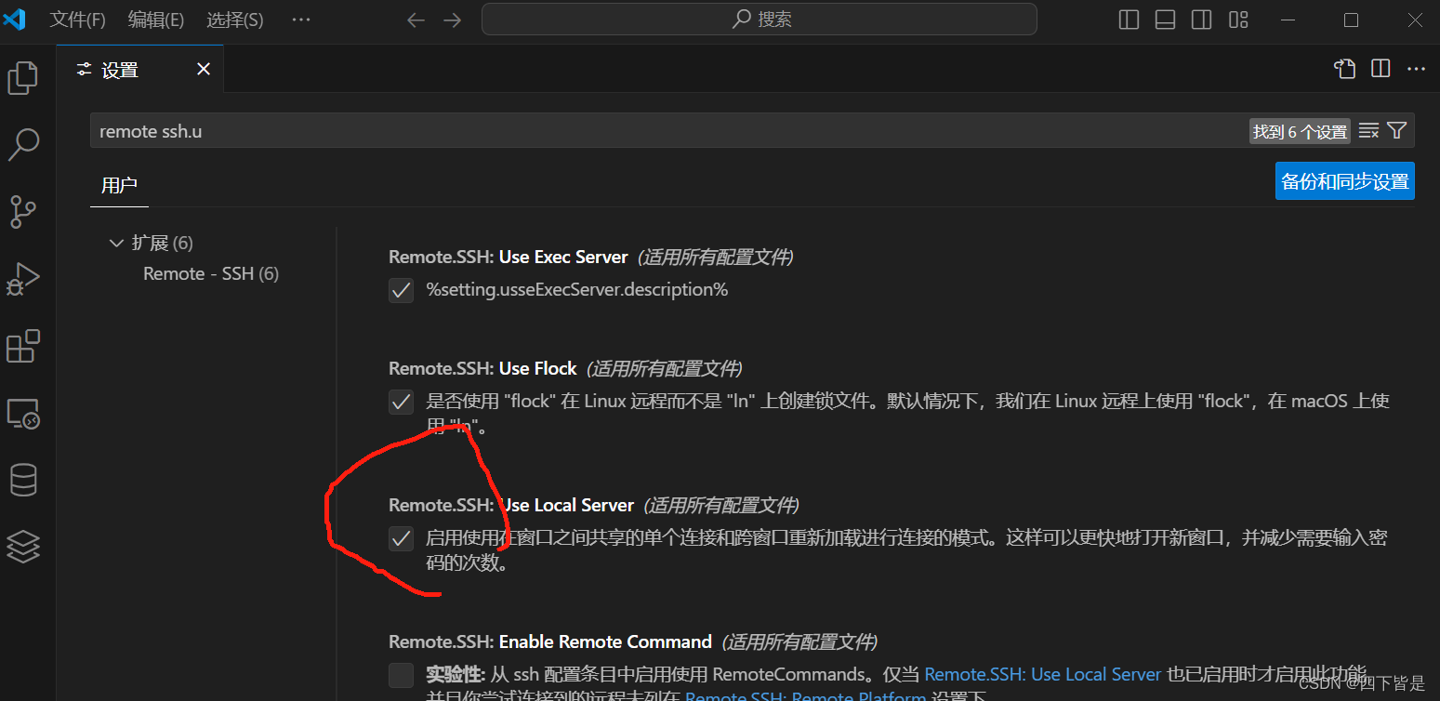1440x701 pixels.
Task: Collapse the 扩展 (6) tree node
Action: point(116,243)
